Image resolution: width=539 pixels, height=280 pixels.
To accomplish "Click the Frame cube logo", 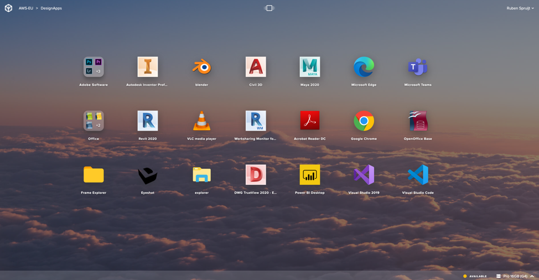I will pos(8,8).
